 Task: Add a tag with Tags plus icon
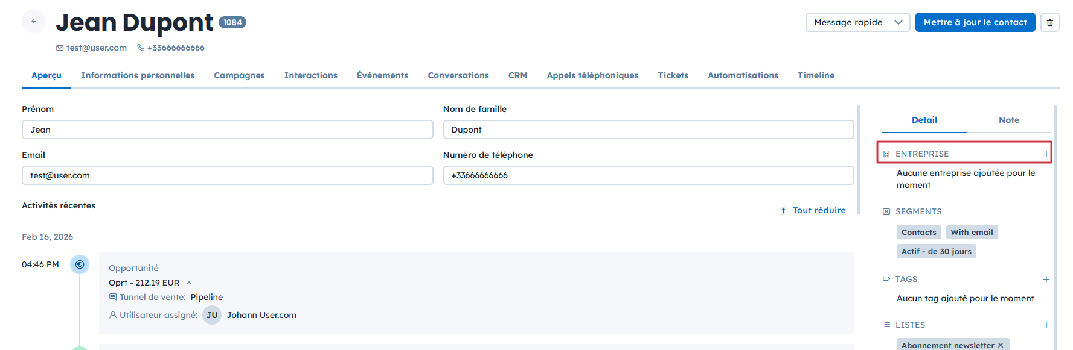click(x=1046, y=279)
